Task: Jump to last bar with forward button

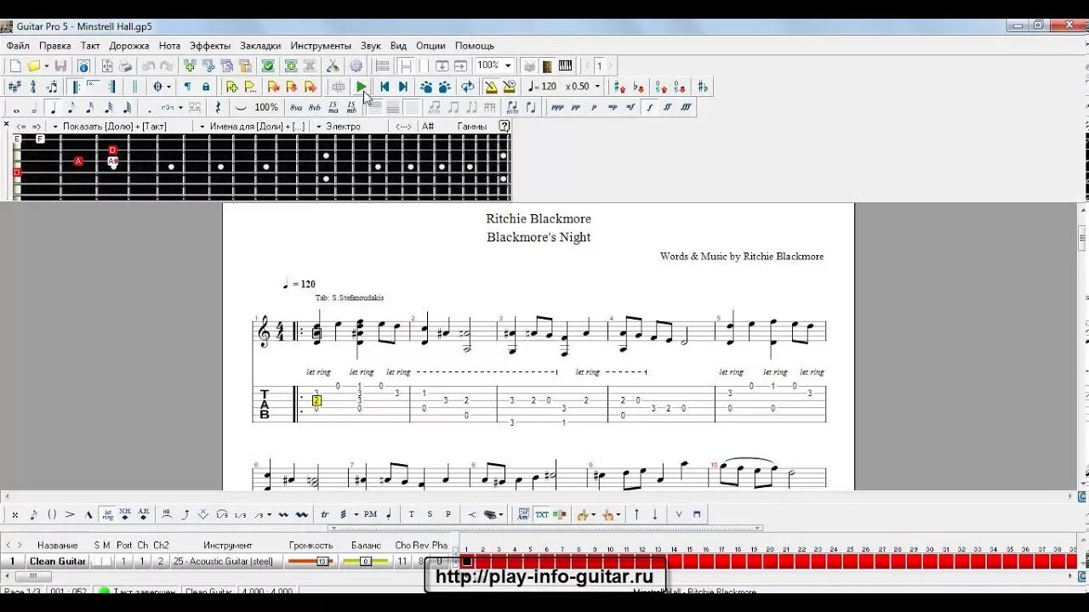Action: click(x=403, y=87)
